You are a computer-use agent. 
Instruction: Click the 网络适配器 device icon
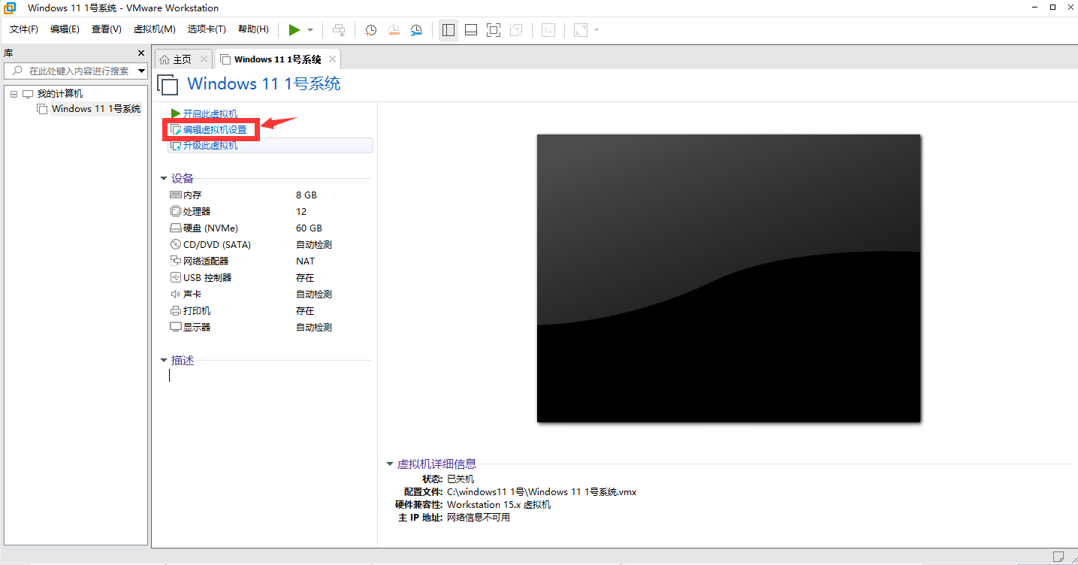coord(176,261)
